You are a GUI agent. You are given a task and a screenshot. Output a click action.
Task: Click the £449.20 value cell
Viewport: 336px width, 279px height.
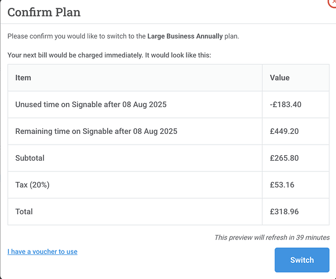click(284, 131)
